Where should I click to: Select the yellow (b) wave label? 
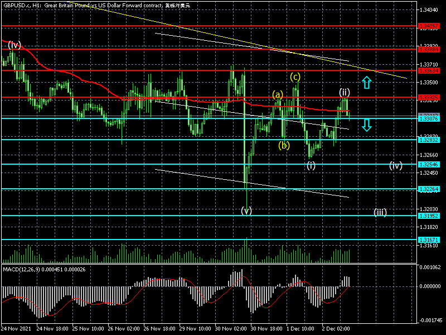(284, 146)
